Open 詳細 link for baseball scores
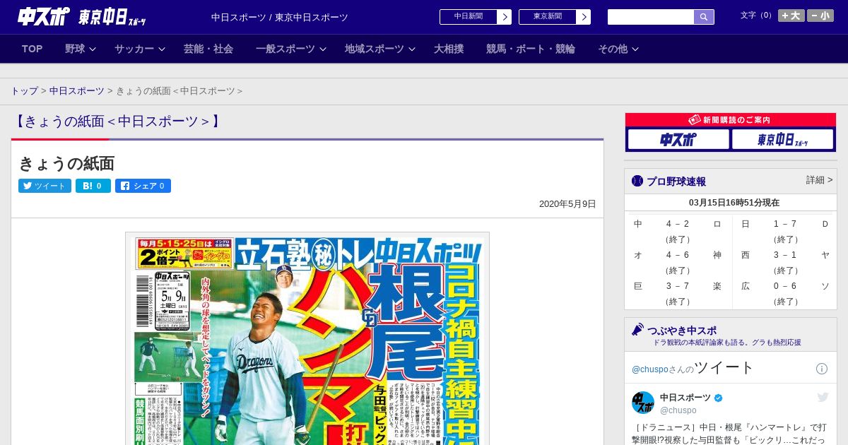 coord(819,180)
